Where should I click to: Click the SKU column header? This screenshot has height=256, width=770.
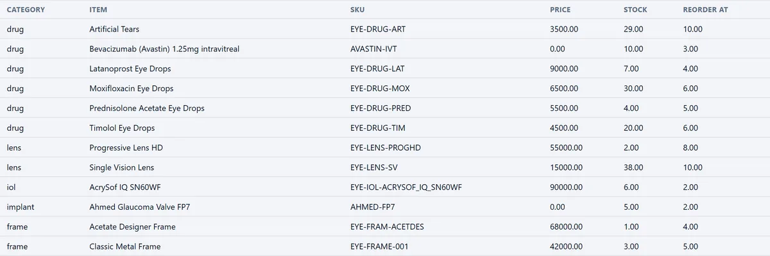tap(357, 10)
